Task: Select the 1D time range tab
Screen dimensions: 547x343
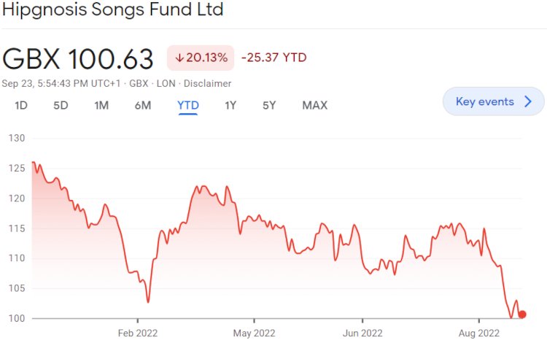Action: pyautogui.click(x=21, y=105)
